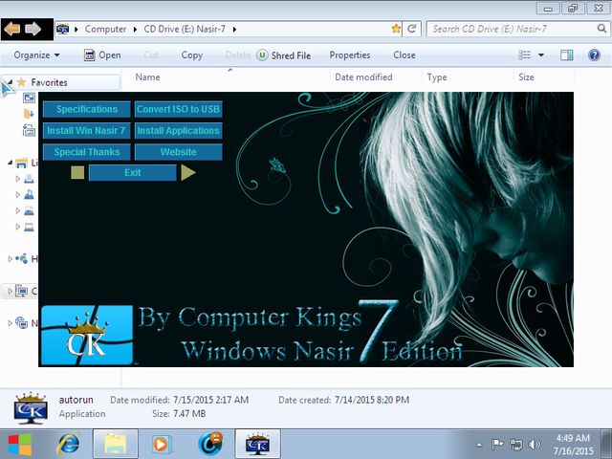The width and height of the screenshot is (612, 459).
Task: Click the square stop button near Exit
Action: 77,172
